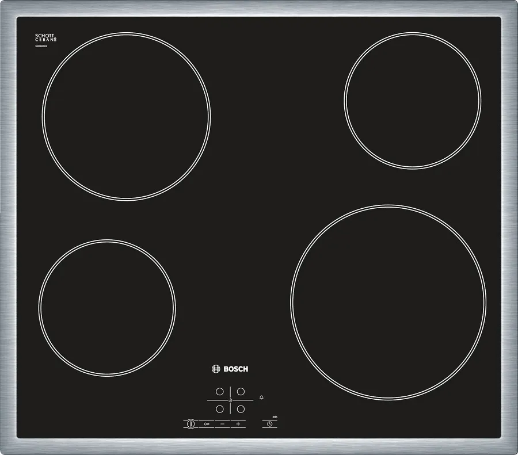The width and height of the screenshot is (518, 455).
Task: Toggle the hob power on/off key
Action: [191, 424]
